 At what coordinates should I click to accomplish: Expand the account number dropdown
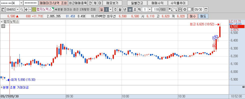point(21,3)
